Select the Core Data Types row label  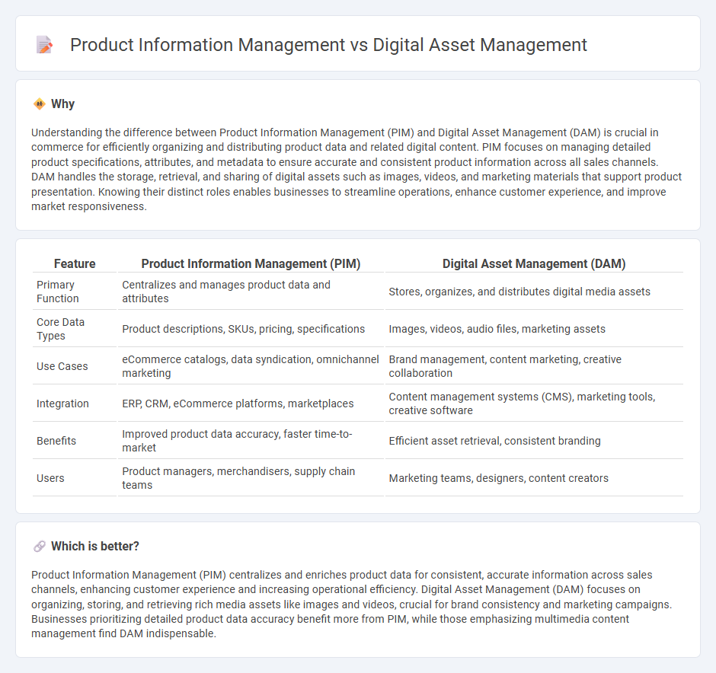click(60, 329)
